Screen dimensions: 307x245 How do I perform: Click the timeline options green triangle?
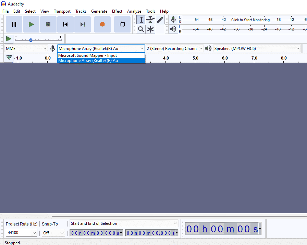pyautogui.click(x=9, y=58)
